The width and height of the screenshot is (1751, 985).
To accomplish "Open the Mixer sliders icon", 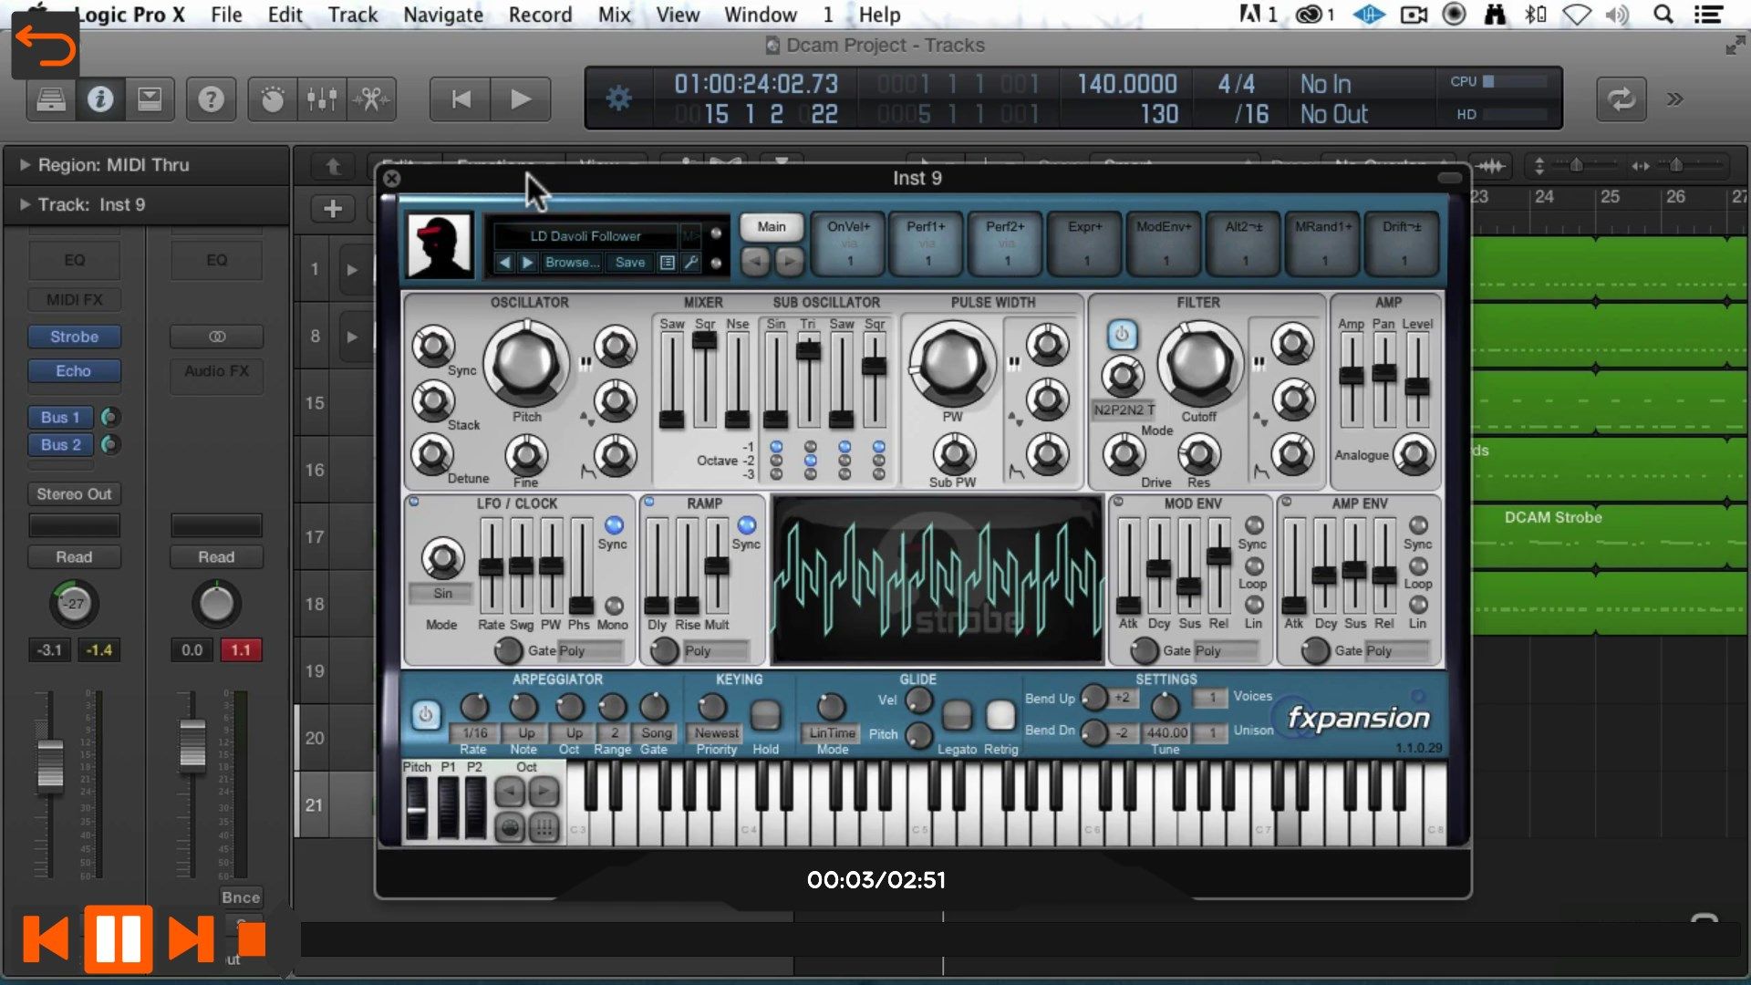I will [x=322, y=98].
